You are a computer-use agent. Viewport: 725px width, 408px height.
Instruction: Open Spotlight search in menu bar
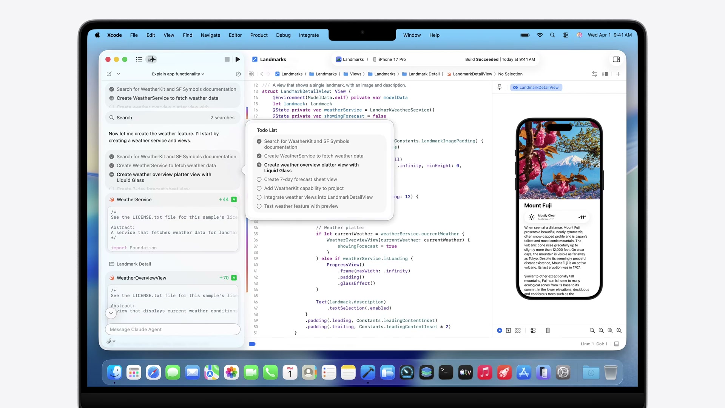coord(552,35)
